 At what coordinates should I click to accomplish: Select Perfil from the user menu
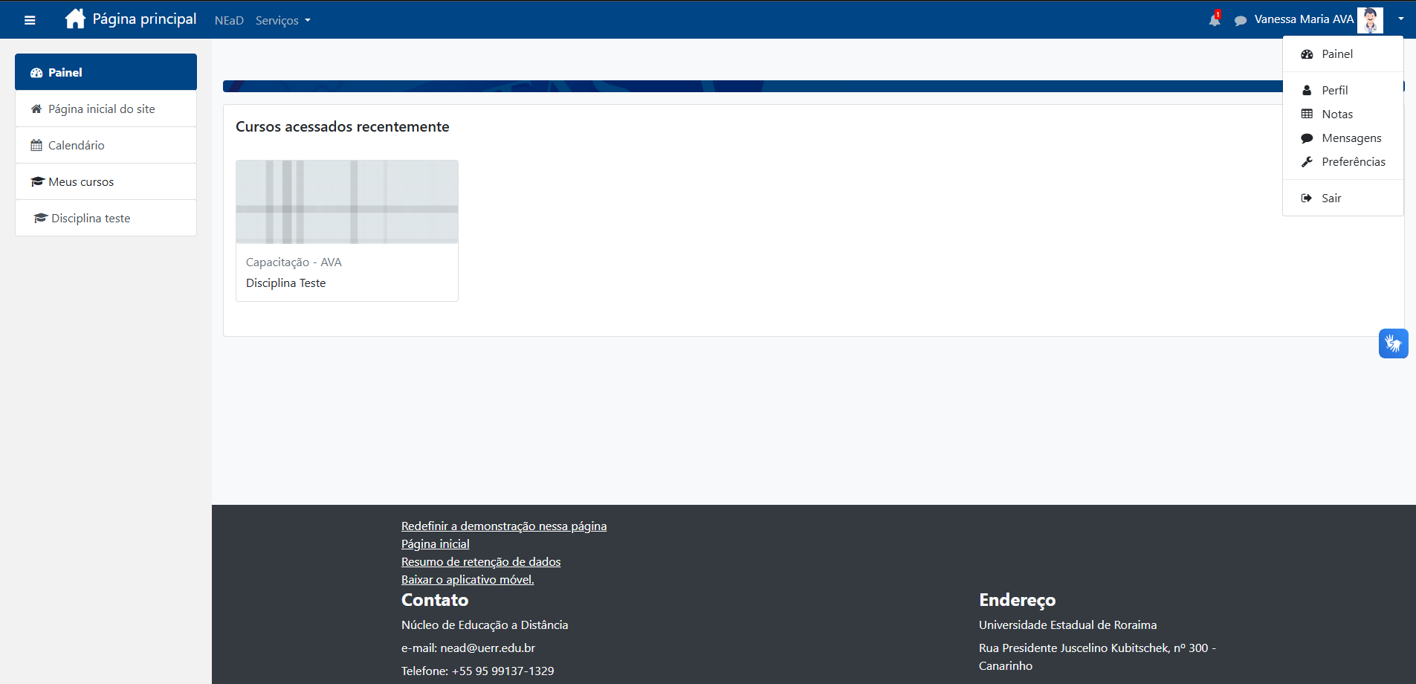coord(1334,90)
